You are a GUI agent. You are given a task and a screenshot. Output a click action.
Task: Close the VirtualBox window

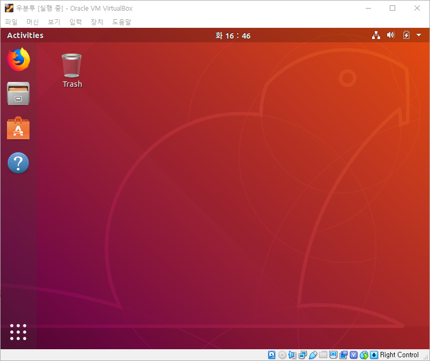417,8
